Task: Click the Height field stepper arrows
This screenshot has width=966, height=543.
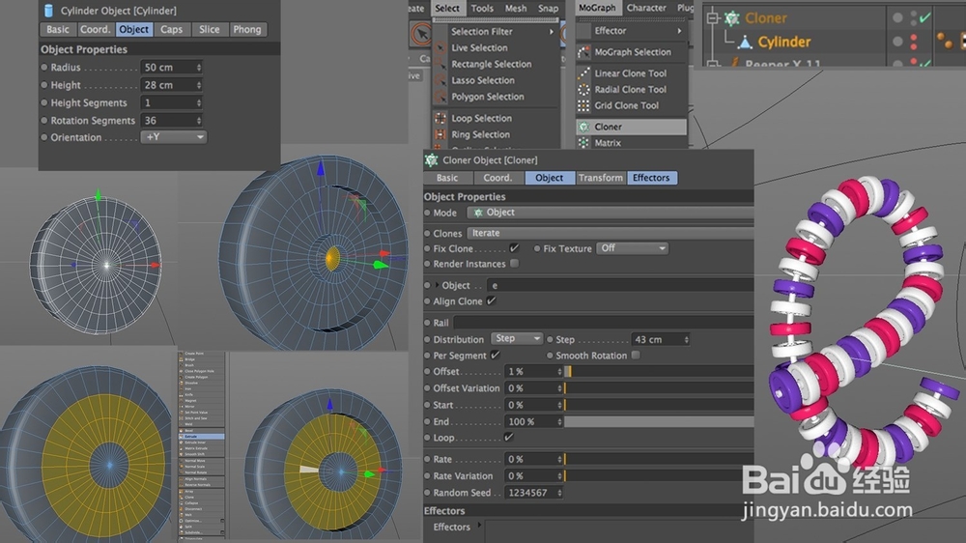Action: click(x=198, y=85)
